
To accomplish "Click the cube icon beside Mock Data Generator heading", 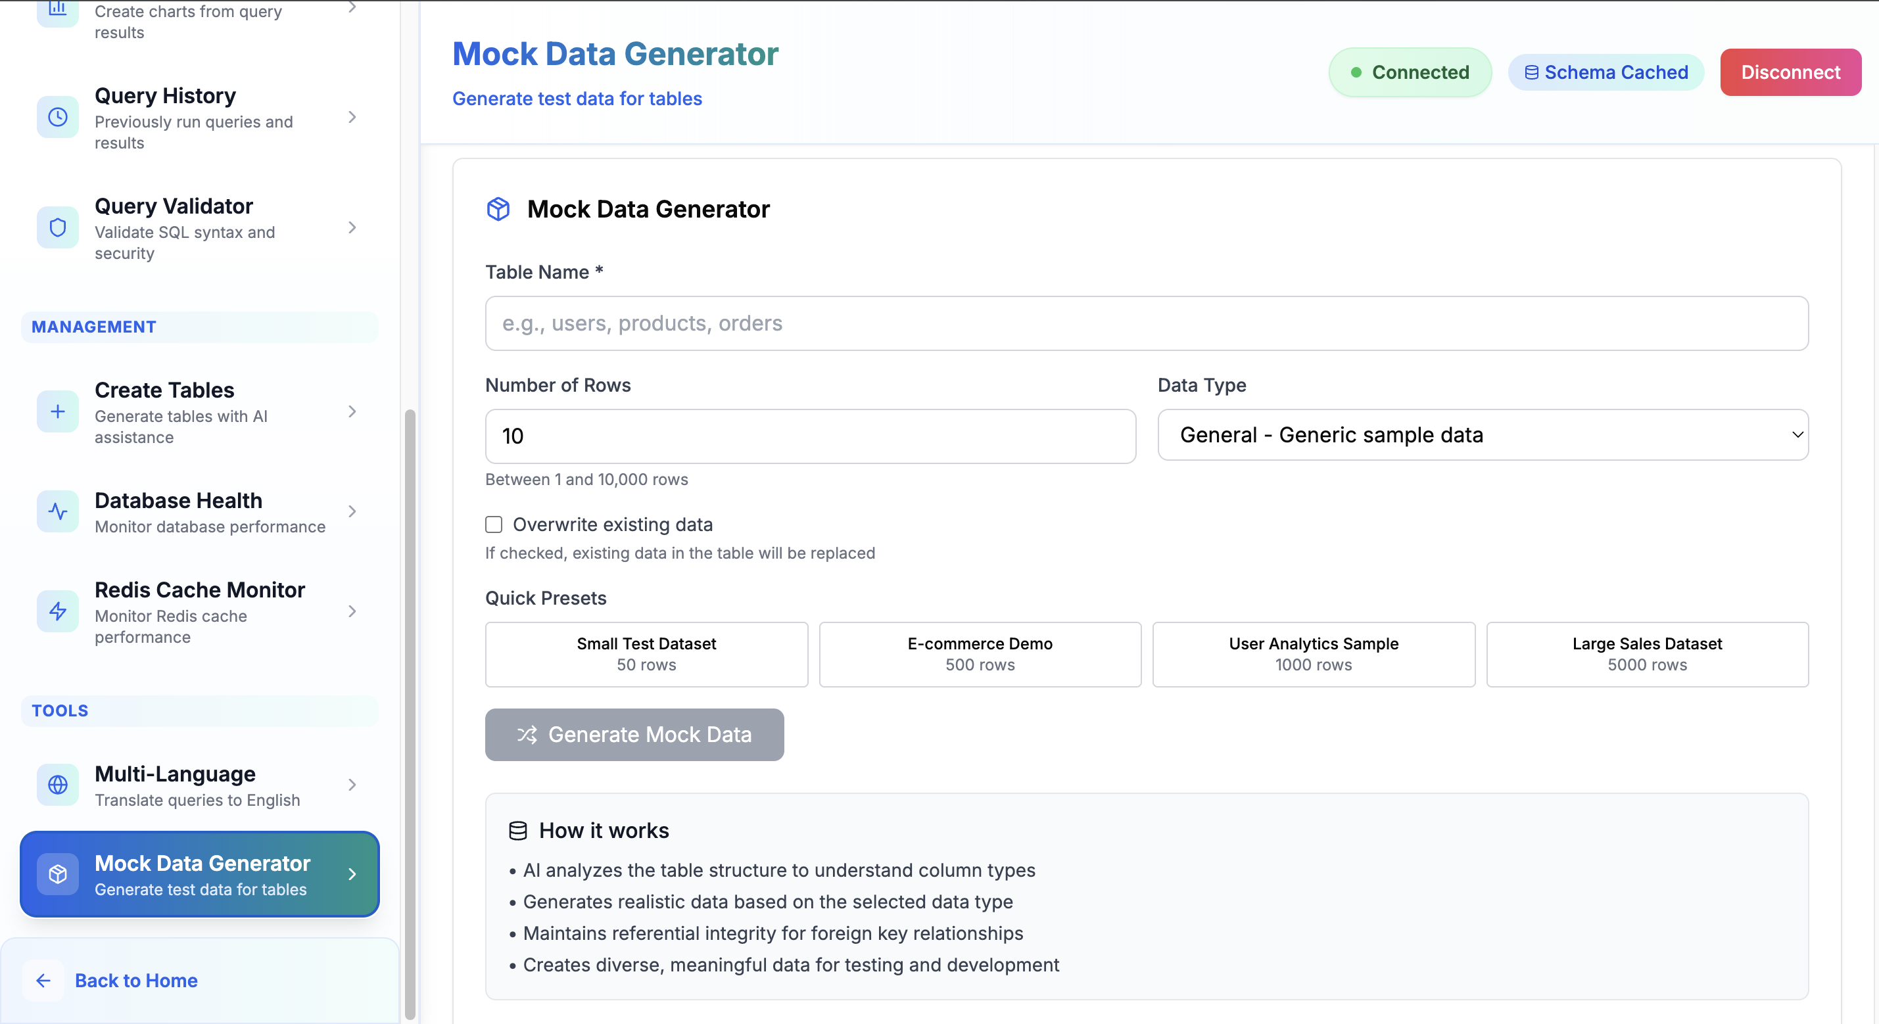I will coord(498,209).
